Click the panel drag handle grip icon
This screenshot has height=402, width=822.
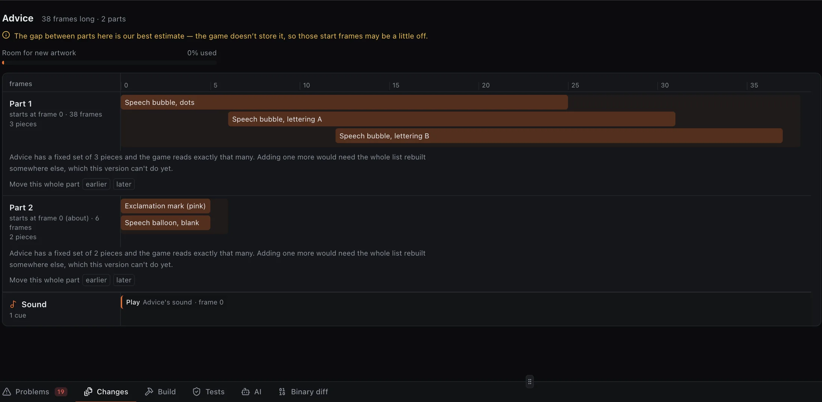[x=529, y=381]
